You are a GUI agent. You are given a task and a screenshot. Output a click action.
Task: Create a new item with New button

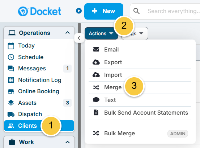[104, 11]
